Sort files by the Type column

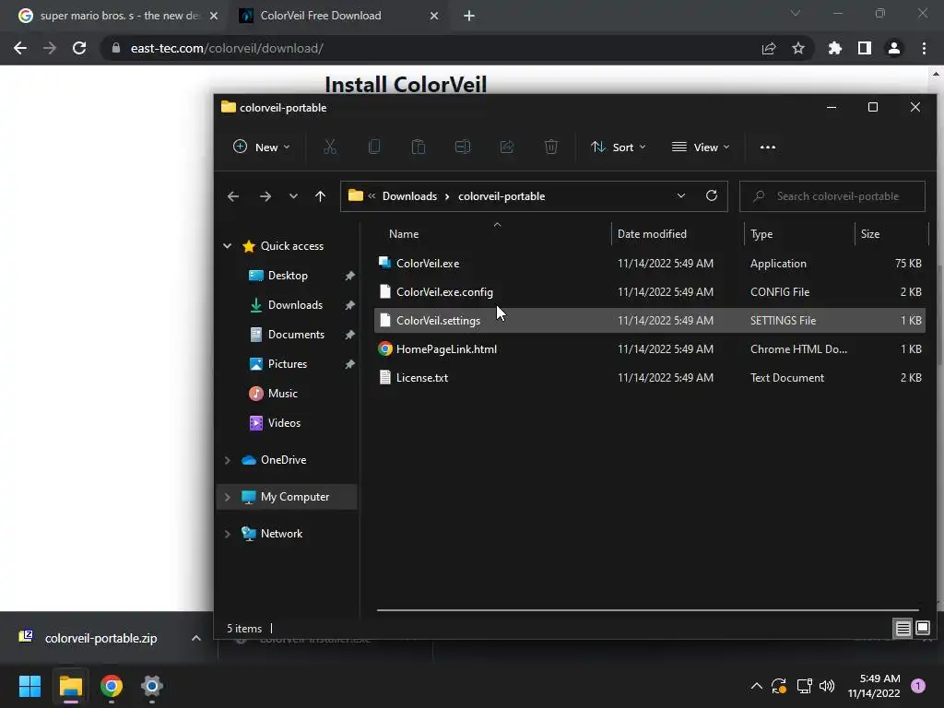[x=799, y=233]
